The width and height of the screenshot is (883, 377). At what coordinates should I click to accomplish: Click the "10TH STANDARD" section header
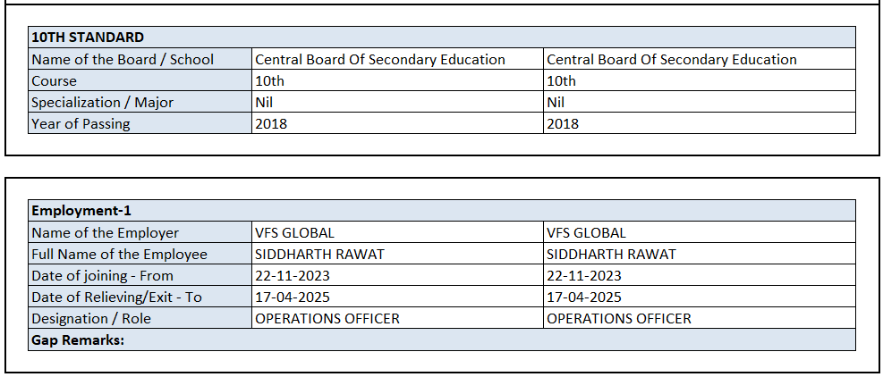coord(88,38)
